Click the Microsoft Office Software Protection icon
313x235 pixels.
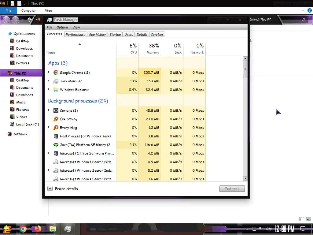click(56, 153)
